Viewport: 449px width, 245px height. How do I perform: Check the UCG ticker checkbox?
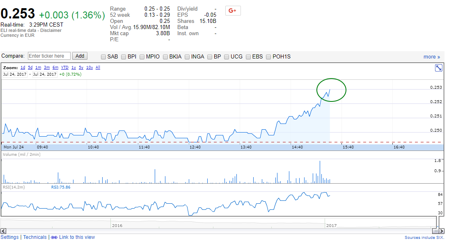227,57
